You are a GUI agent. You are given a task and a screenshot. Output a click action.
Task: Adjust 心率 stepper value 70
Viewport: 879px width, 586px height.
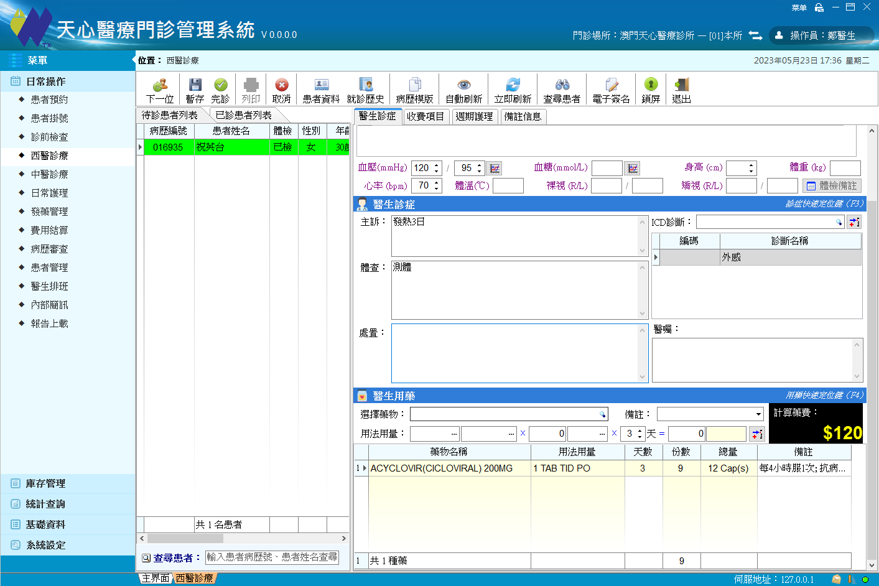pyautogui.click(x=437, y=186)
